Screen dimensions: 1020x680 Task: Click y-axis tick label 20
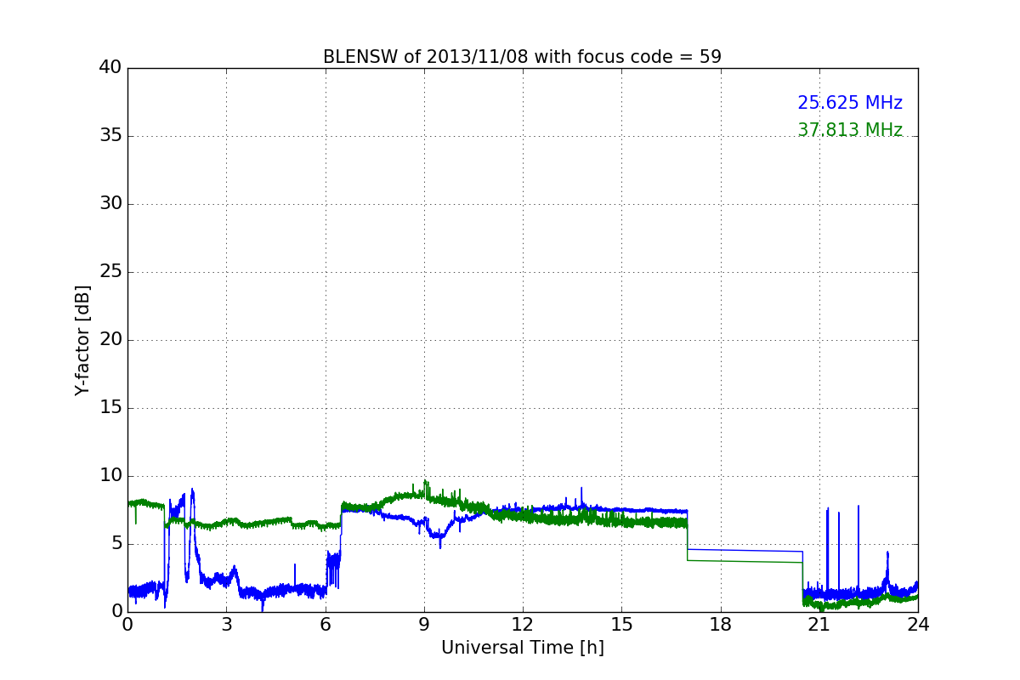coord(110,340)
